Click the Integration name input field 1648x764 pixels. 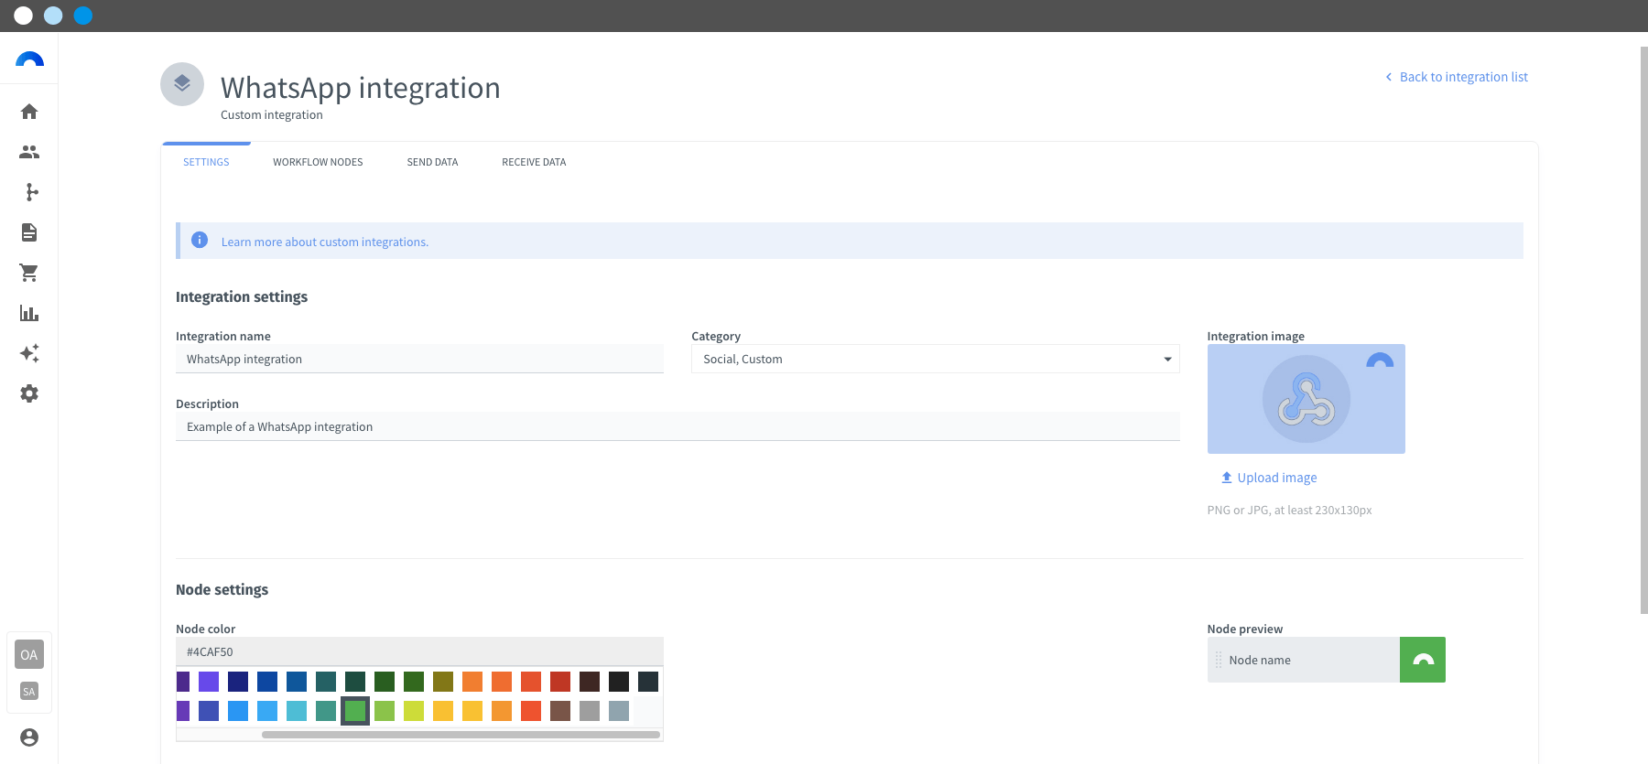pyautogui.click(x=419, y=359)
